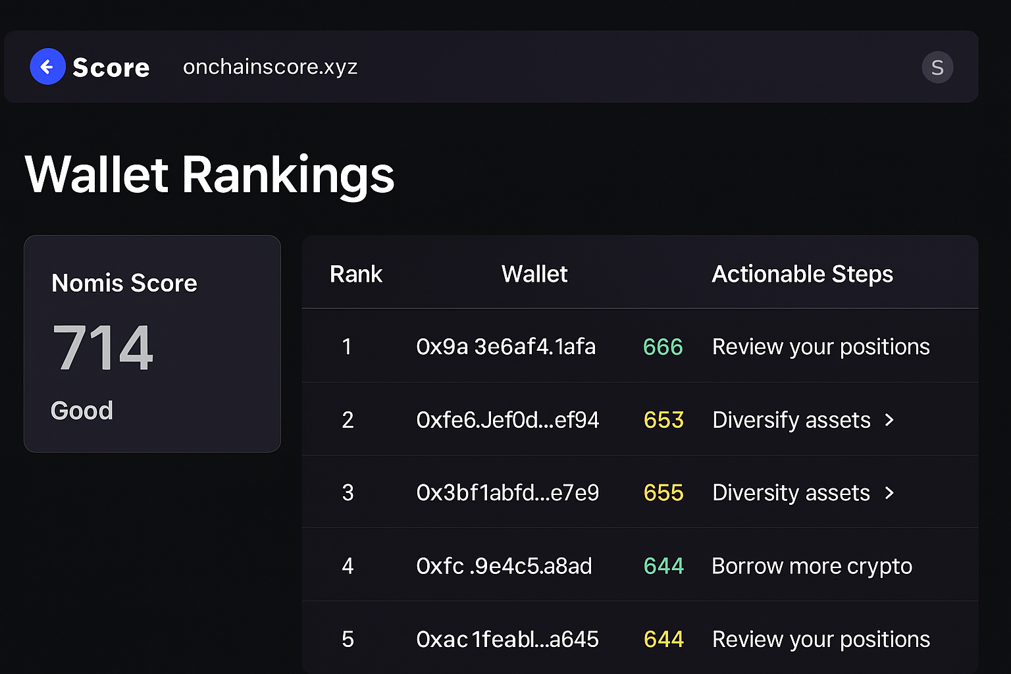Click wallet address 0x3bf1abfd...e7e9
This screenshot has height=674, width=1011.
point(507,493)
